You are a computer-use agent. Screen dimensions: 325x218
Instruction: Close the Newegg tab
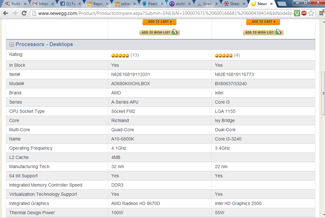(x=271, y=4)
